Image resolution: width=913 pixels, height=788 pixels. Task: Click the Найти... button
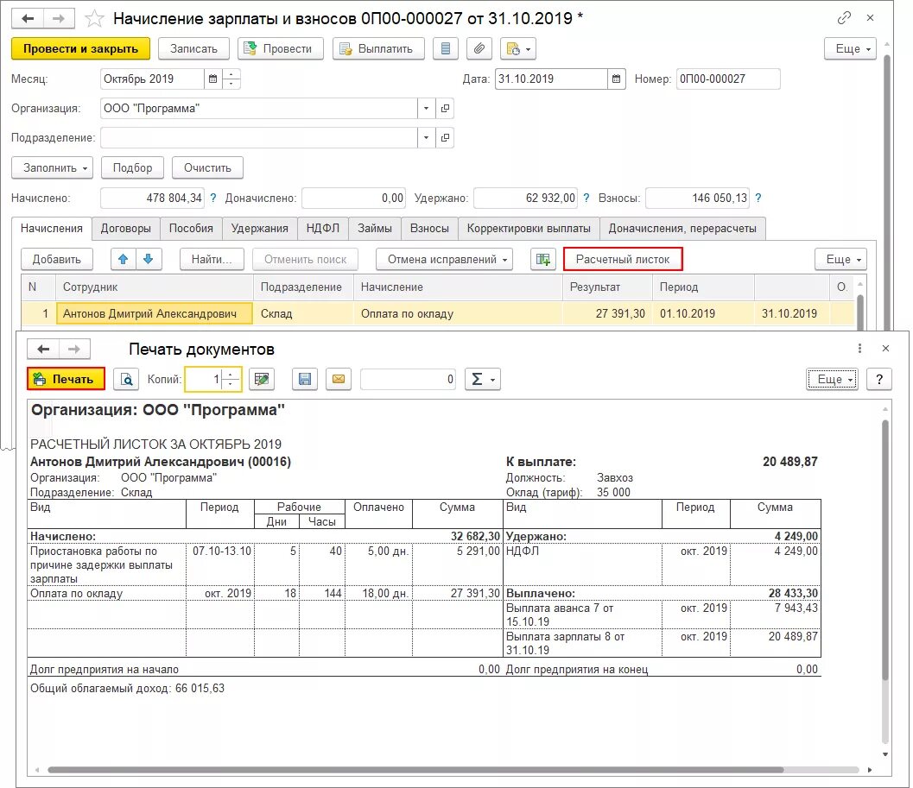[x=212, y=260]
